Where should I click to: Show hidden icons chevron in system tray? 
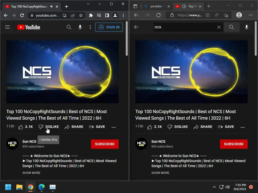[214, 187]
